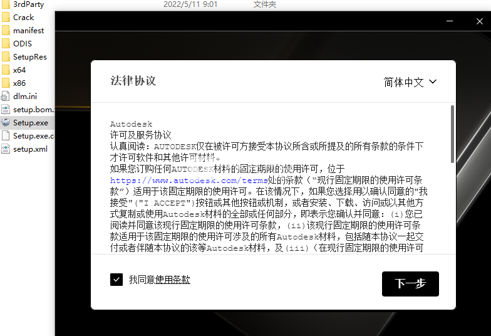Open the 简体中文 language dropdown
This screenshot has width=491, height=336.
(x=410, y=82)
